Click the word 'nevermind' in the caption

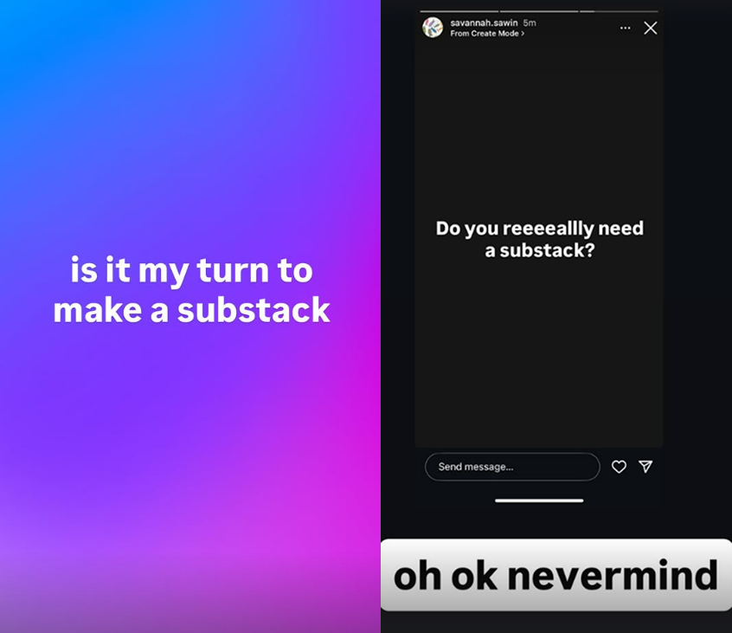click(612, 576)
